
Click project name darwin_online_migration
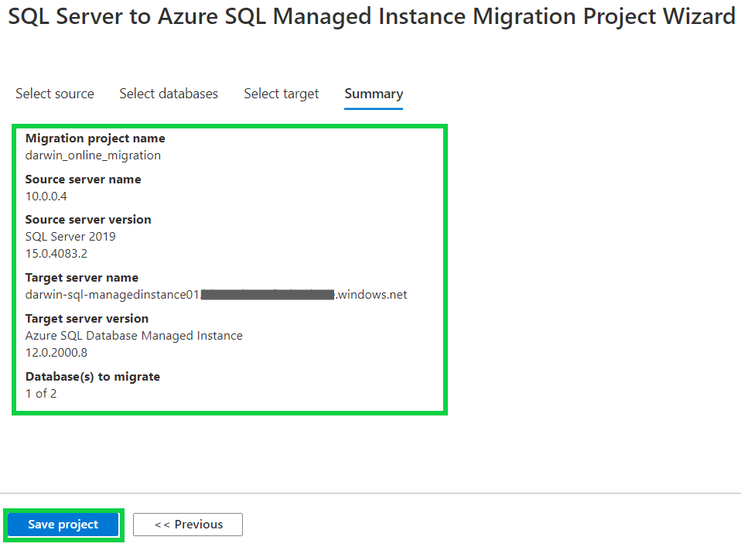(93, 155)
